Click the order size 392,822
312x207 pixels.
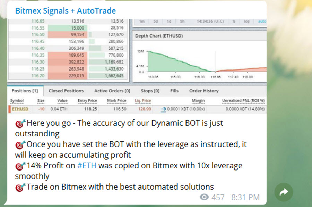76,62
